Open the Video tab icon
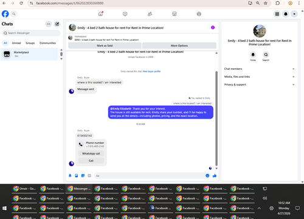Image resolution: width=304 pixels, height=219 pixels. click(125, 14)
